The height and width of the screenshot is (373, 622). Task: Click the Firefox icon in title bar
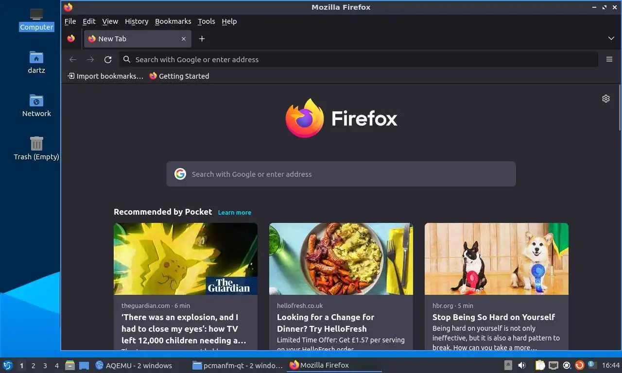[x=68, y=7]
